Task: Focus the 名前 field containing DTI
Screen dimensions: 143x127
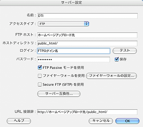Action: coord(88,16)
